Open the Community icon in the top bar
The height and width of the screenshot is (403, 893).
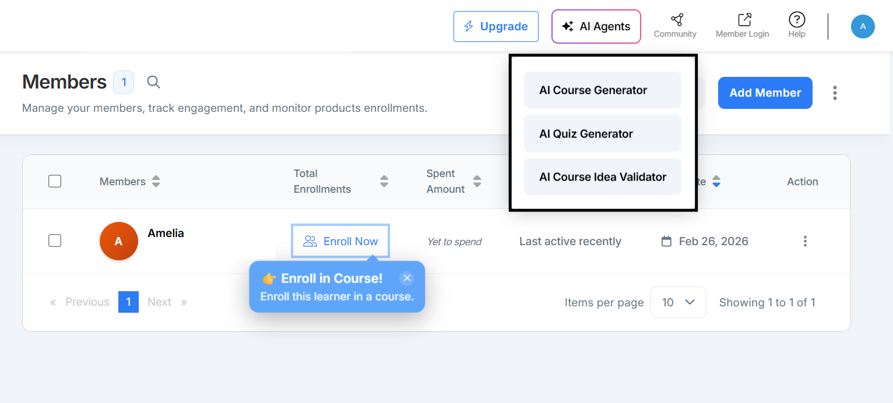point(675,20)
